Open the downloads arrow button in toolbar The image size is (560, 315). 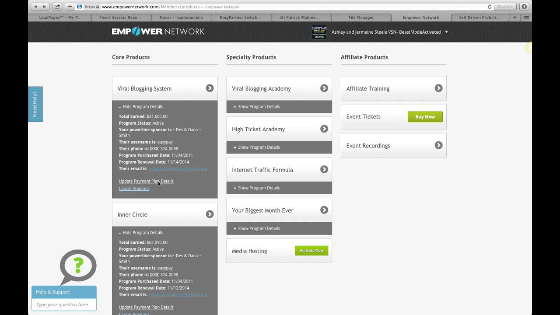click(x=524, y=7)
